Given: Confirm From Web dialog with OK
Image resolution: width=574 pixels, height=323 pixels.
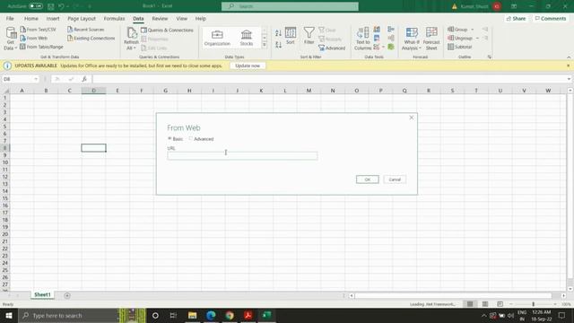Looking at the screenshot, I should 367,179.
